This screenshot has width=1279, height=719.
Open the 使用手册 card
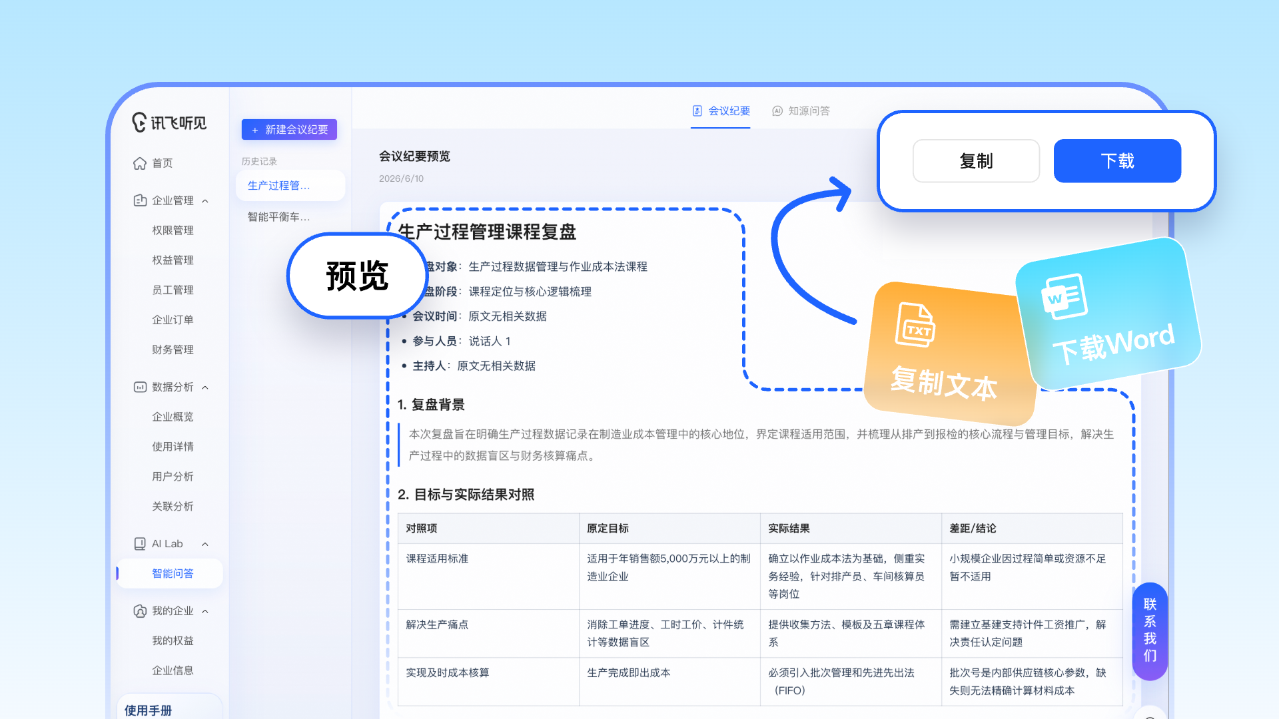(170, 707)
